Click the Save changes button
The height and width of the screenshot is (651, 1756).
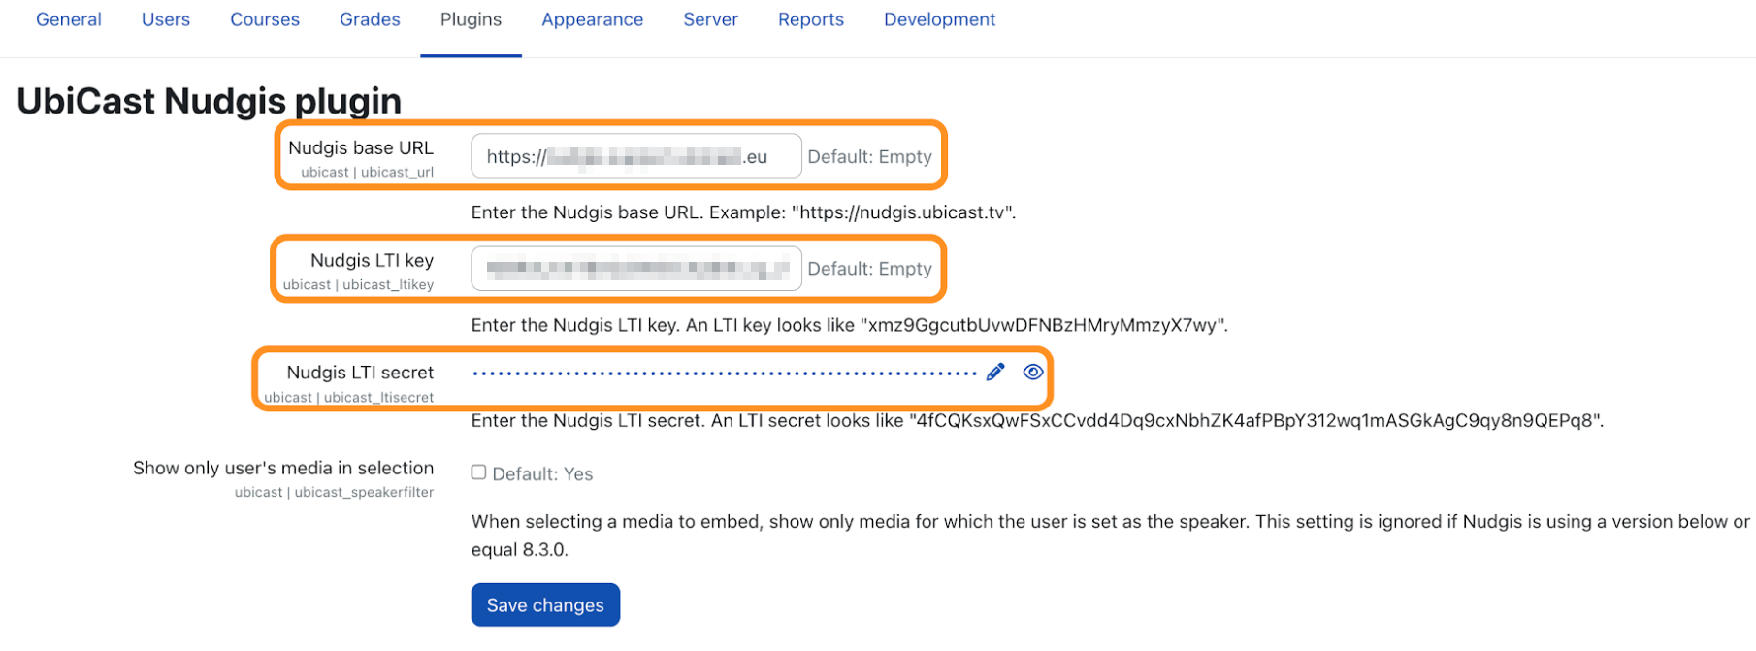[x=545, y=605]
